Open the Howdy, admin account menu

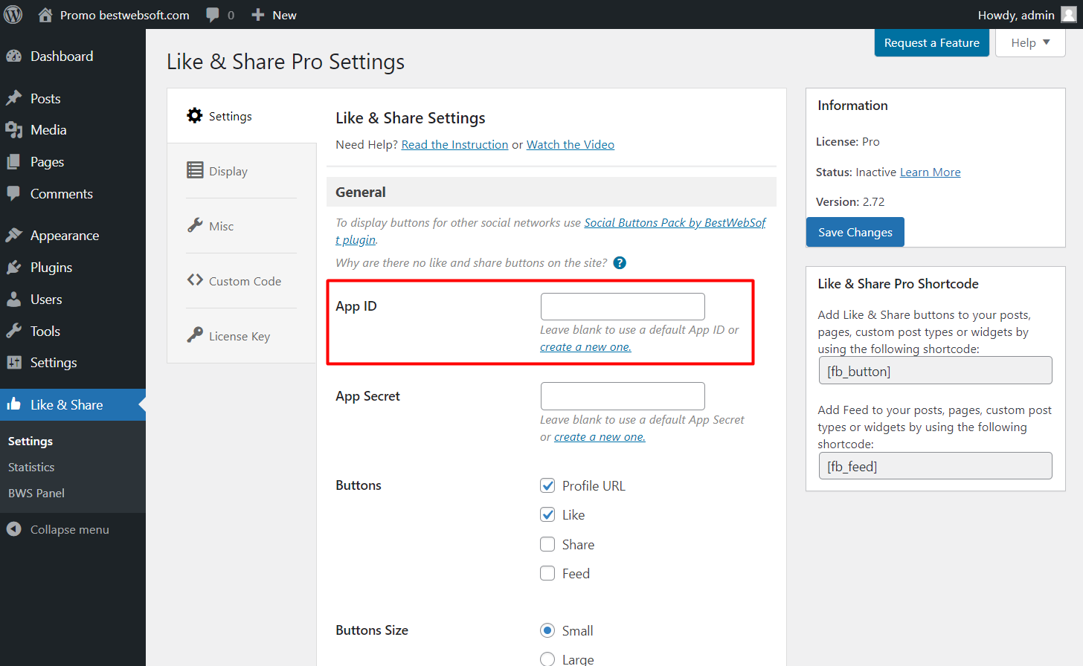(1026, 15)
